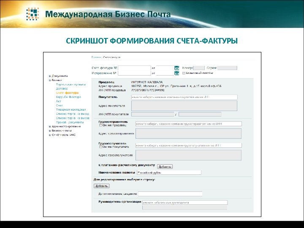Click the Администрирование tree label
This screenshot has width=304, height=228.
pos(66,127)
